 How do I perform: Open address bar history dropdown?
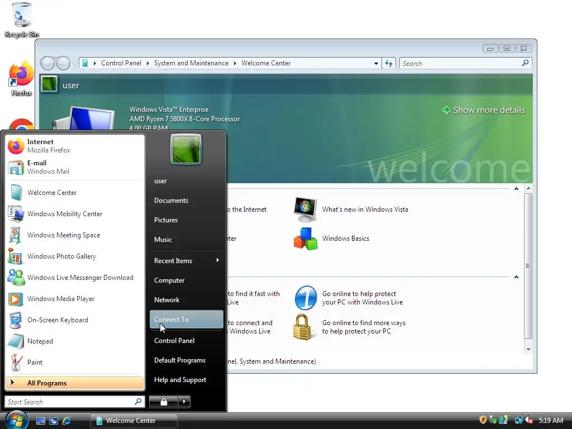tap(376, 64)
